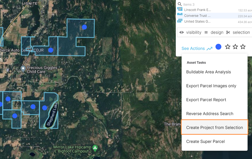Toggle the third star rating
This screenshot has width=252, height=159.
pyautogui.click(x=243, y=47)
